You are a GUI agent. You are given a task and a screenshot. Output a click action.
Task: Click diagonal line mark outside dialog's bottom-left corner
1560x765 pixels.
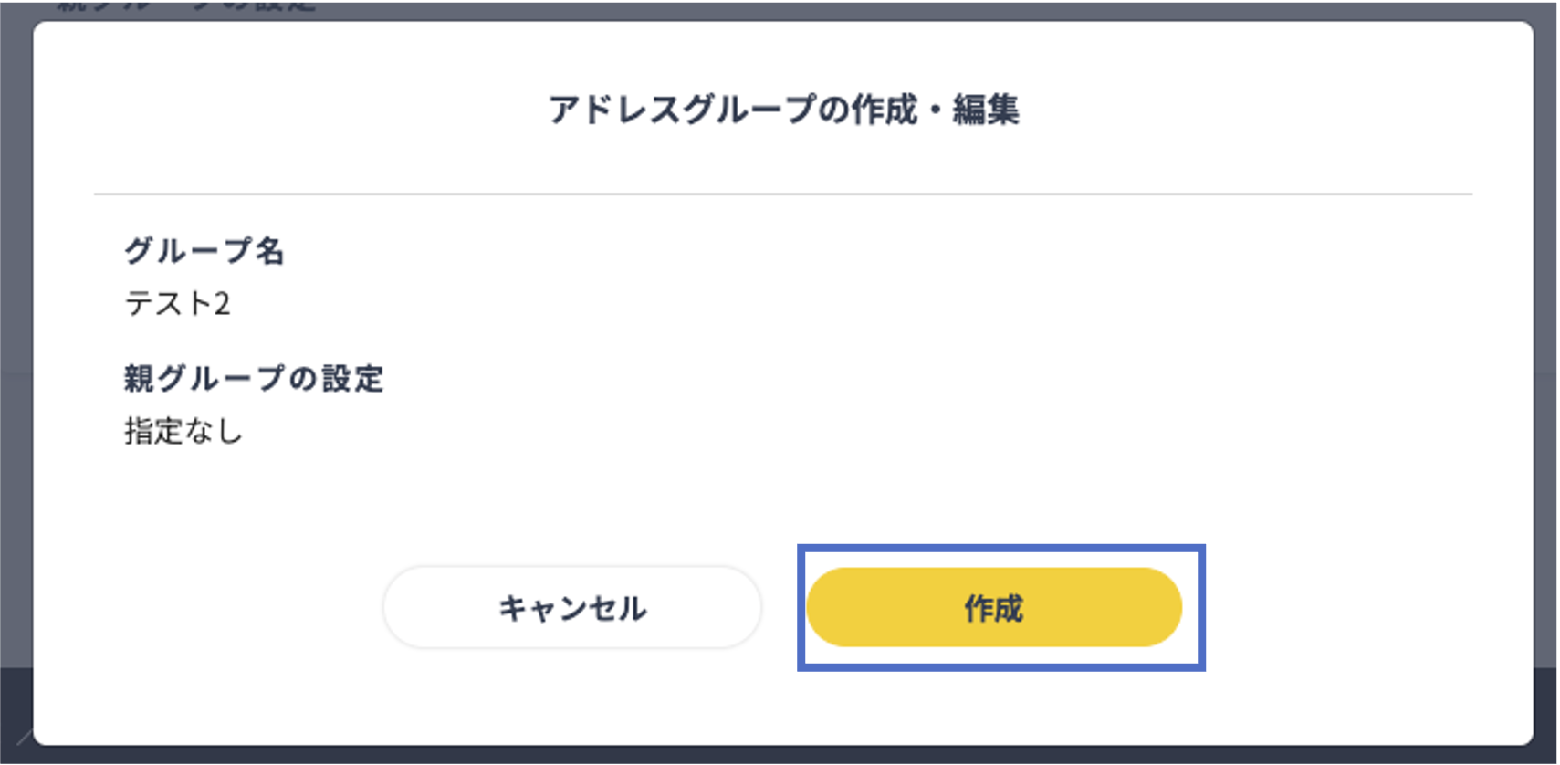[x=24, y=736]
